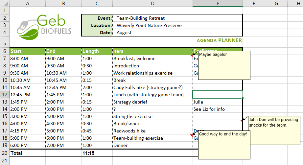Select the total length 11:15 cell

[x=97, y=153]
